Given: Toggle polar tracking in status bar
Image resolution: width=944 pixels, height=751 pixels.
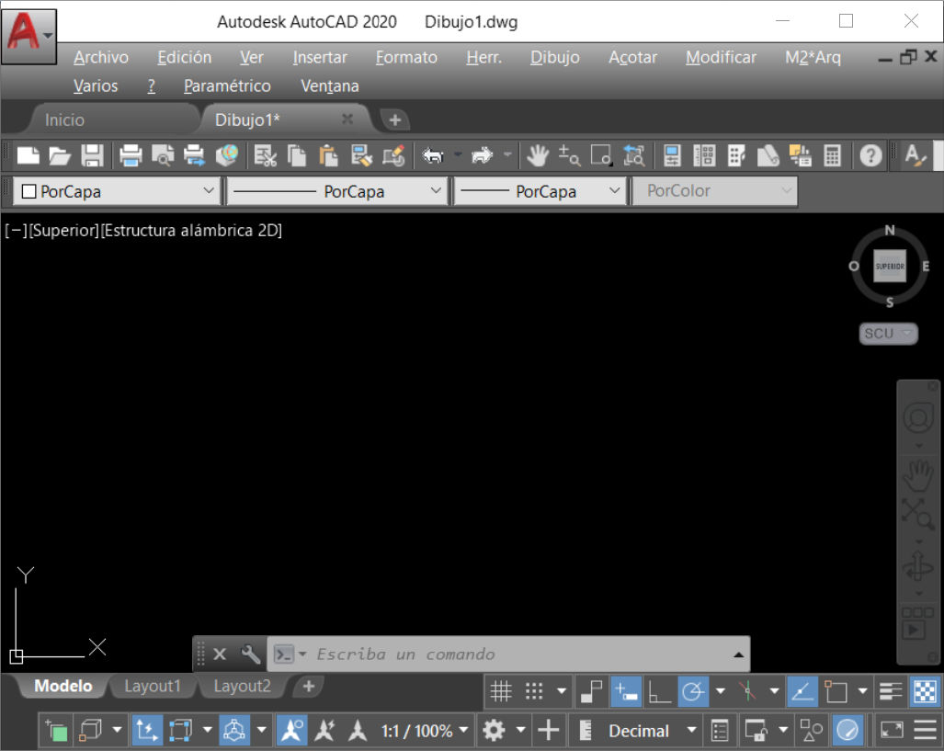Looking at the screenshot, I should [x=692, y=690].
